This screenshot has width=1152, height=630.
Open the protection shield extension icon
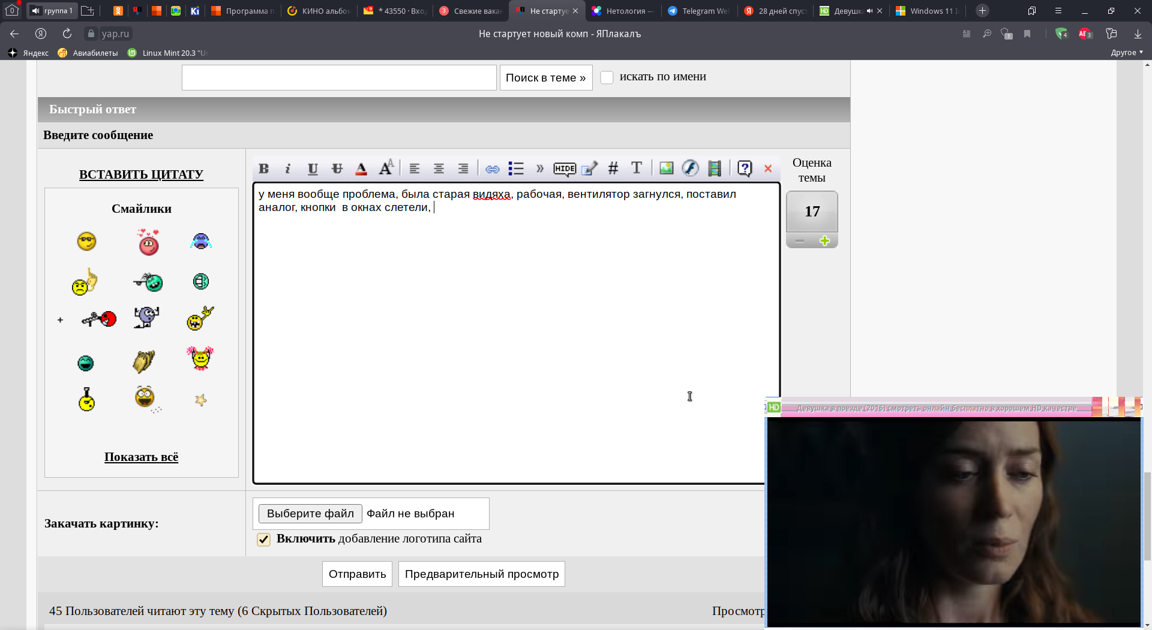tap(1061, 34)
